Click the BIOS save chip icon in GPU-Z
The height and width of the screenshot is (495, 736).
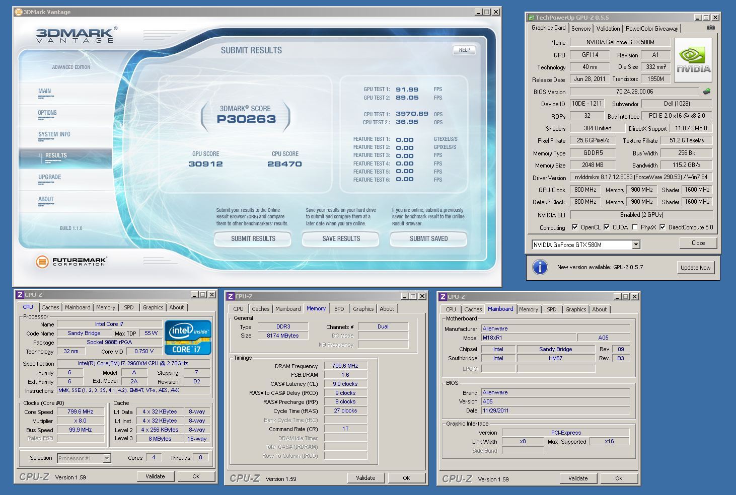coord(707,92)
